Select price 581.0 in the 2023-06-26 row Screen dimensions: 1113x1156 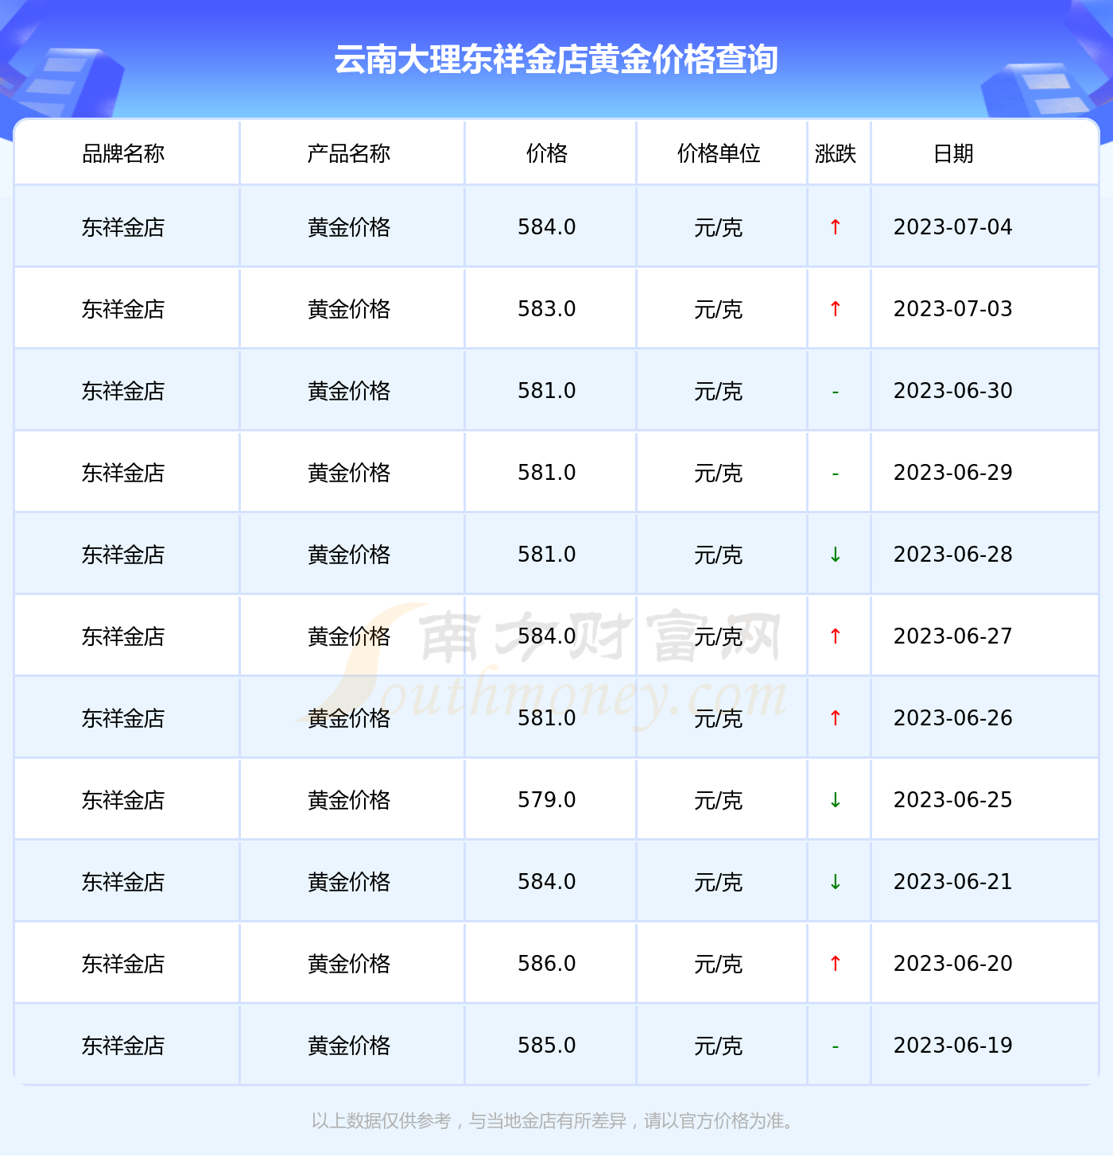pyautogui.click(x=547, y=718)
